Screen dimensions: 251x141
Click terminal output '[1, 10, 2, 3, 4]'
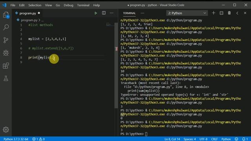(x=135, y=36)
